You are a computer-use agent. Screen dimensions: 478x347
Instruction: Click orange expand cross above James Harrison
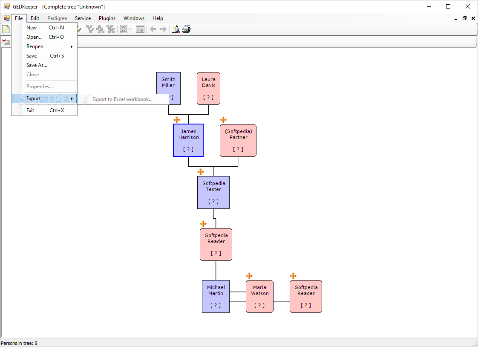(177, 120)
